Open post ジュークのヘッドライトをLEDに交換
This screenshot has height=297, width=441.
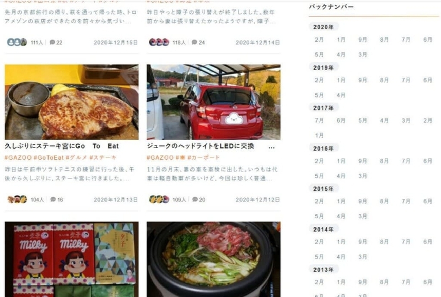(x=200, y=146)
